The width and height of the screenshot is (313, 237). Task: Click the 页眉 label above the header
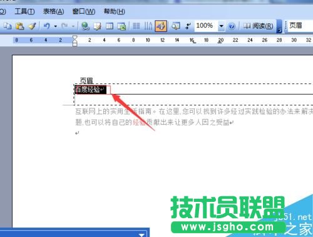click(86, 80)
